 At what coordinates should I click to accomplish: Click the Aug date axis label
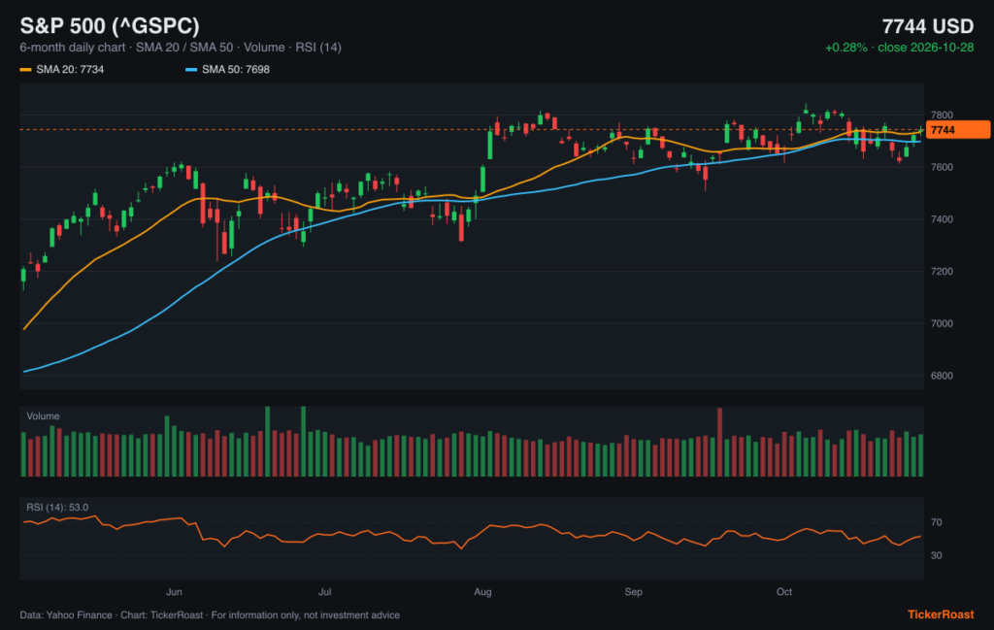(x=482, y=591)
